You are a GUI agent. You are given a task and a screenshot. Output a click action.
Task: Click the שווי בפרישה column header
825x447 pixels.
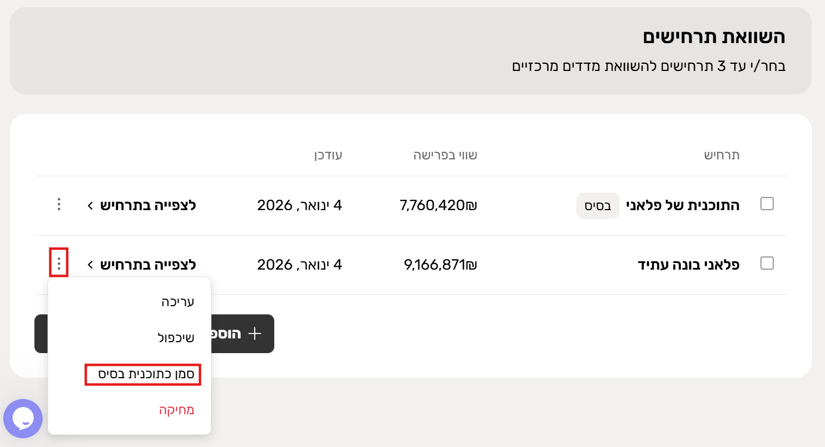click(x=445, y=155)
